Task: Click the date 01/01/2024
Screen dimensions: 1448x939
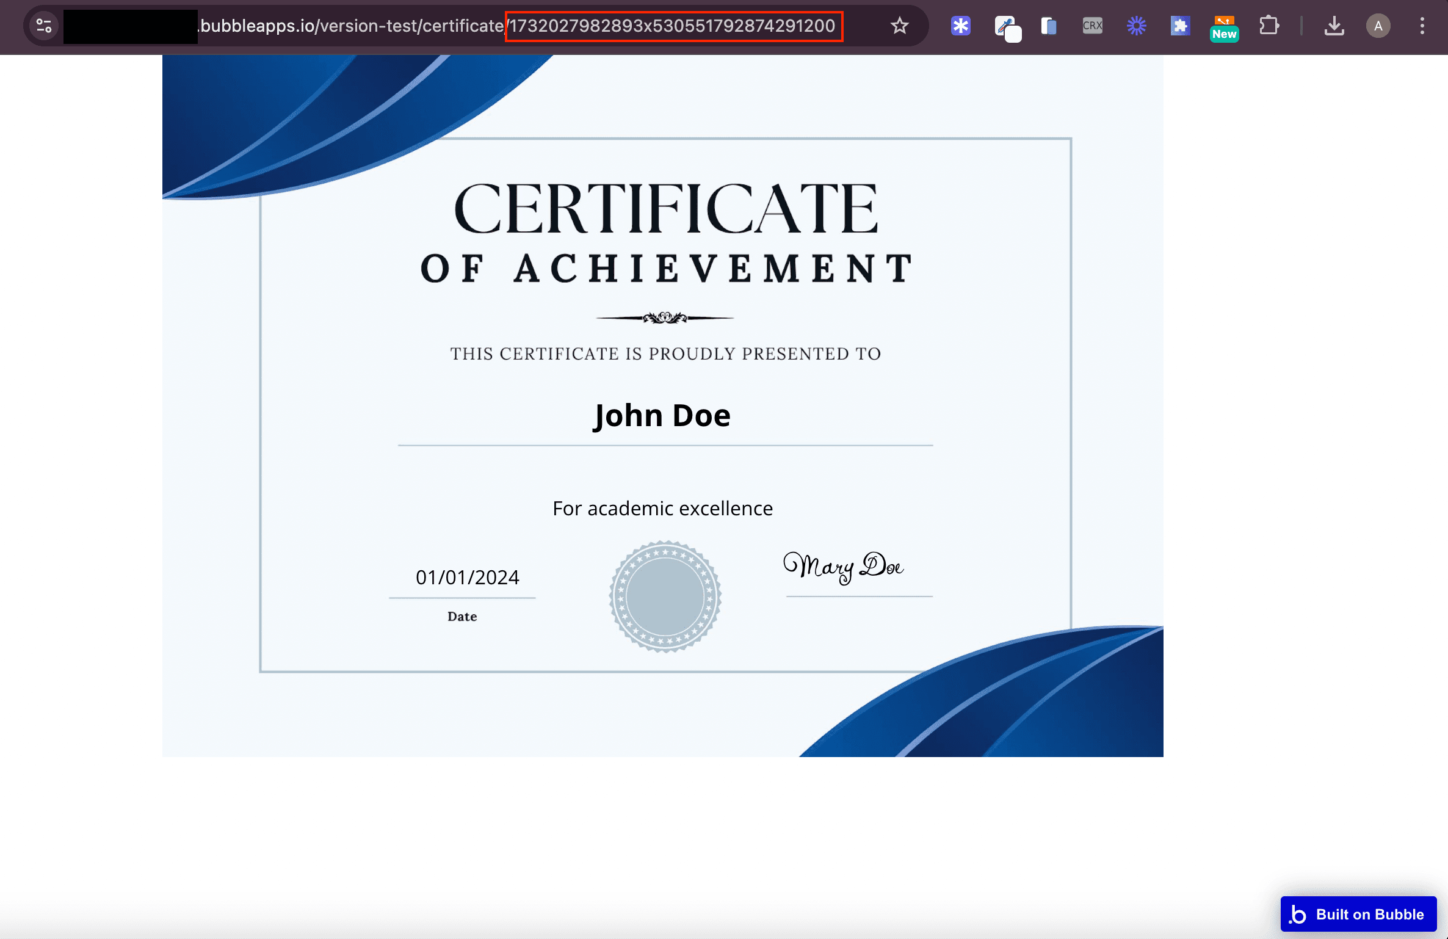Action: [x=467, y=577]
